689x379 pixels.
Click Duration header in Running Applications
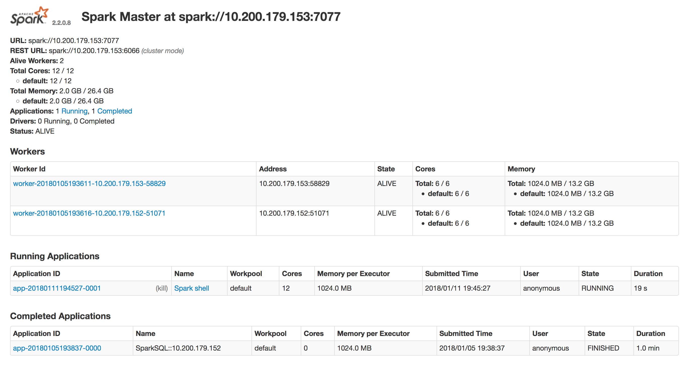(x=648, y=274)
